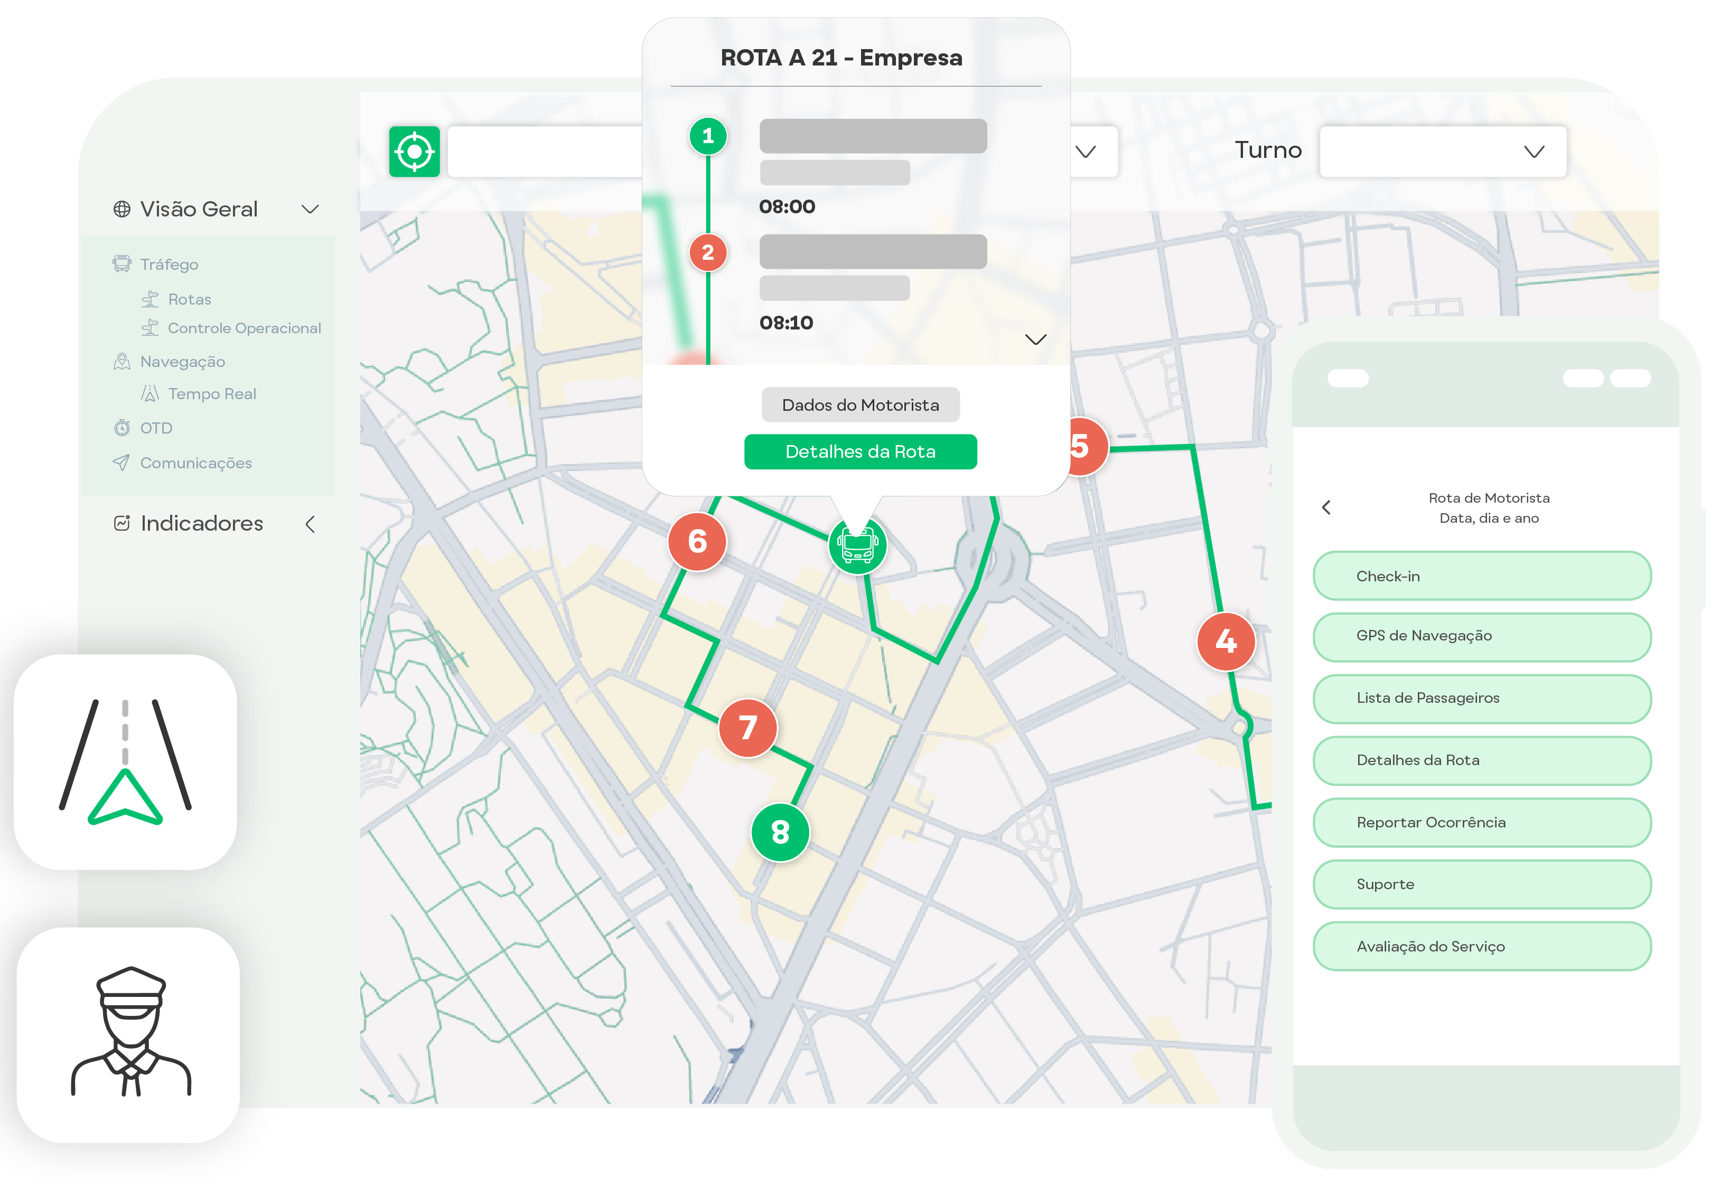1720x1187 pixels.
Task: Tap Detalhes da Rota on the phone
Action: (1482, 760)
